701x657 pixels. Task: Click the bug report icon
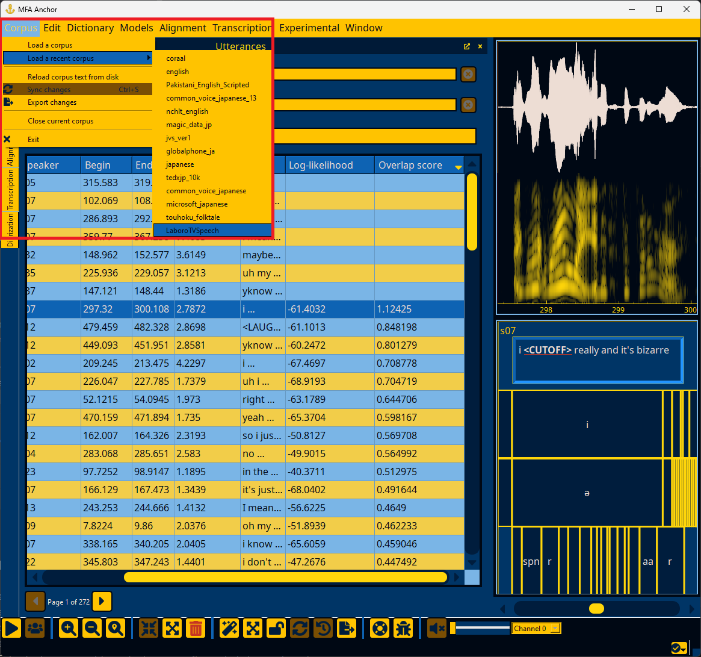404,628
